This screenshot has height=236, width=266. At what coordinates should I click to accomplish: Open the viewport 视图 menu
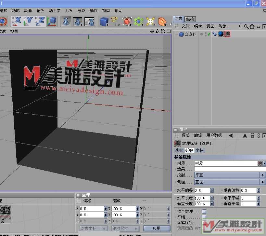pyautogui.click(x=14, y=32)
